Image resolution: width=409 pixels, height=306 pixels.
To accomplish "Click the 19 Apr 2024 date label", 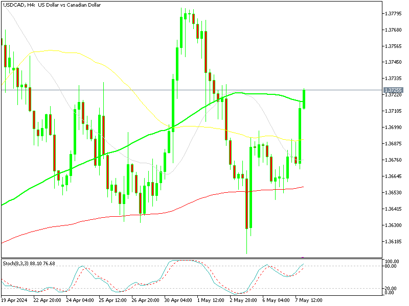I will tap(16, 299).
